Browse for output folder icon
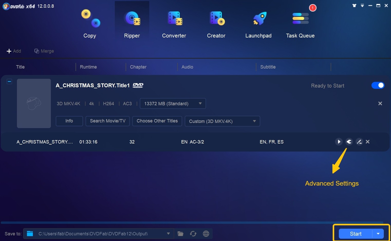The image size is (391, 241). click(181, 234)
